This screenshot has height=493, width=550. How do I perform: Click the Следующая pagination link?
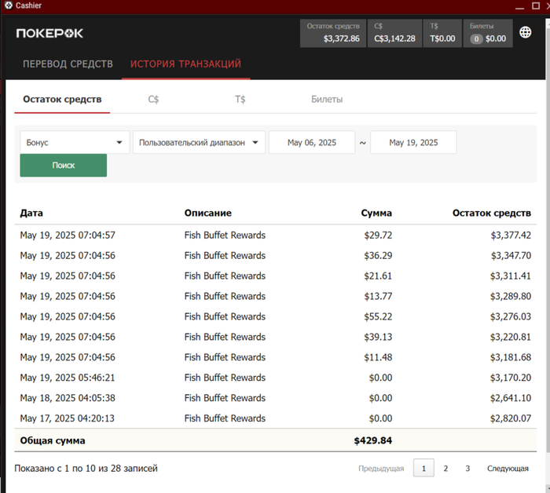point(508,468)
